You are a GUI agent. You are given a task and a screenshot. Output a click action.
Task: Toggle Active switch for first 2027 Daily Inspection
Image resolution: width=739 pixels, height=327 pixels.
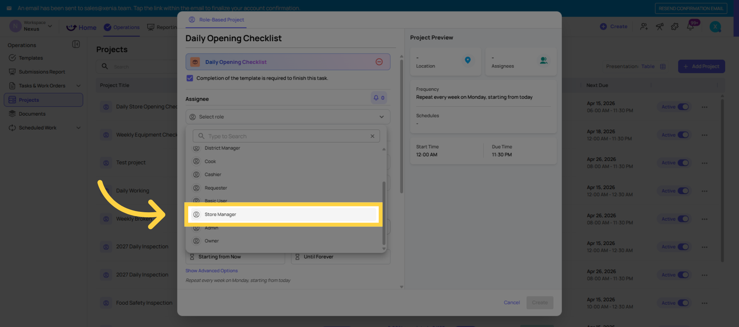click(x=683, y=247)
